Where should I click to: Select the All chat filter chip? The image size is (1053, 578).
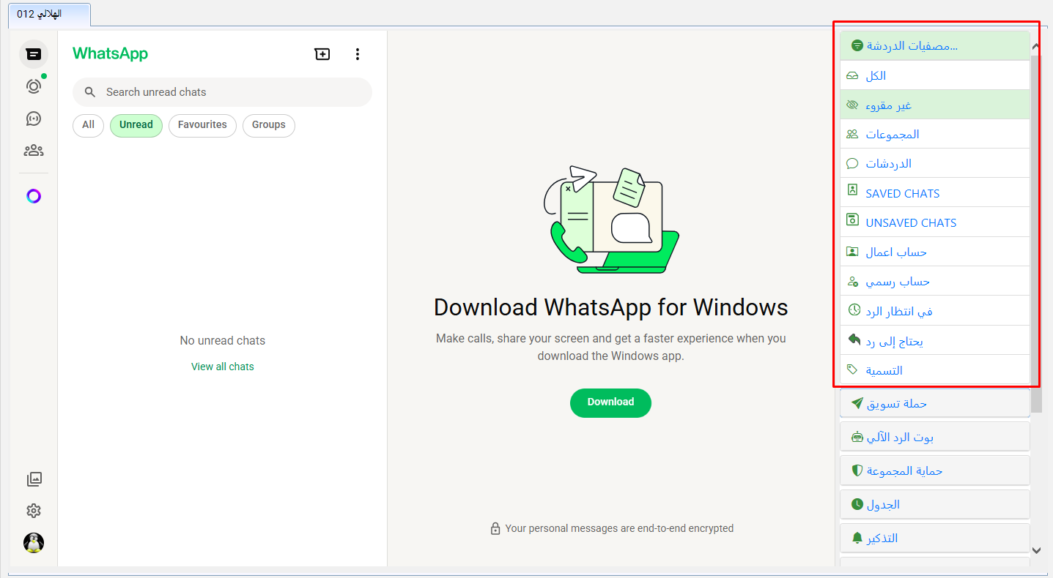coord(88,125)
